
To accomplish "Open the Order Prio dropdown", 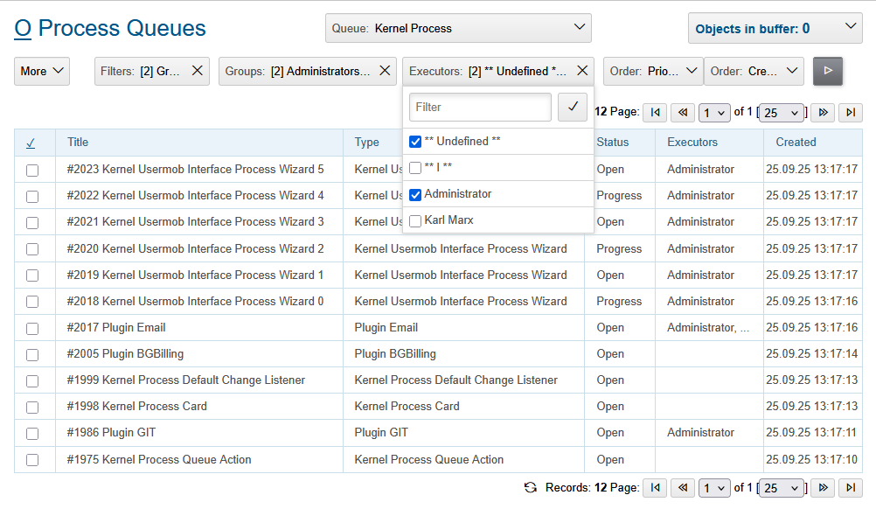I will point(653,71).
